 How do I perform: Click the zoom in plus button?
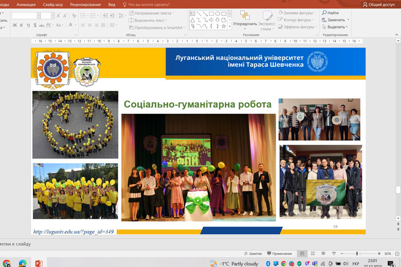pos(379,254)
